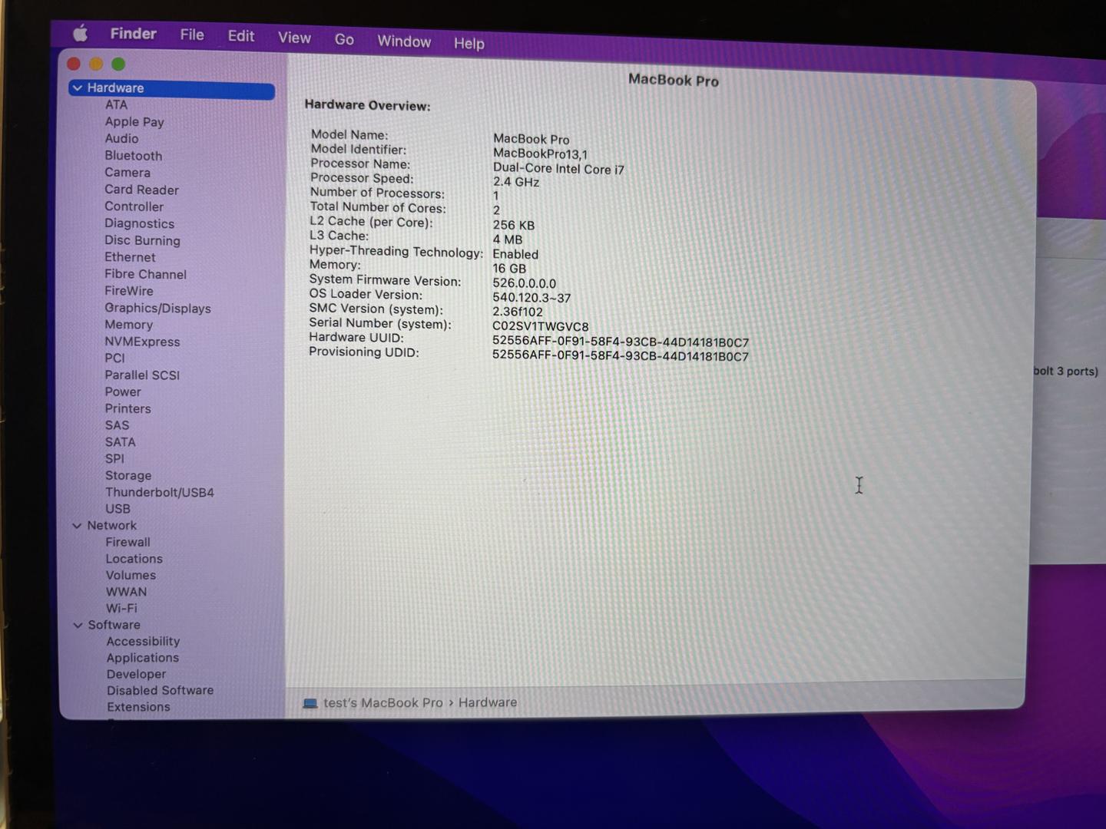
Task: Click test's MacBook Pro in path bar
Action: pyautogui.click(x=382, y=703)
